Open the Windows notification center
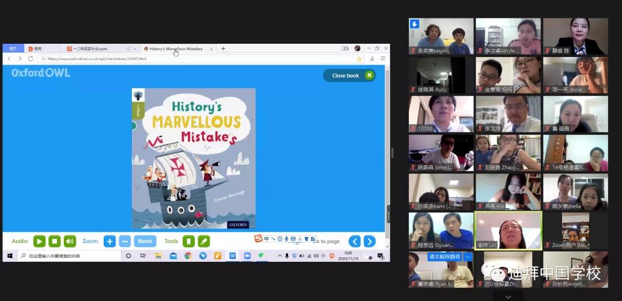The height and width of the screenshot is (301, 622). (x=381, y=256)
